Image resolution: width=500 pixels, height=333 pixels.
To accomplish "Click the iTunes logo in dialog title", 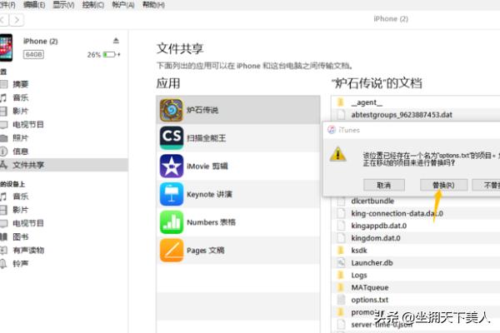I will pos(332,130).
